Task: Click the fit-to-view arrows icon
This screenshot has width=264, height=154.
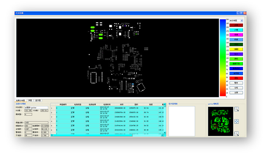Action: (x=236, y=121)
